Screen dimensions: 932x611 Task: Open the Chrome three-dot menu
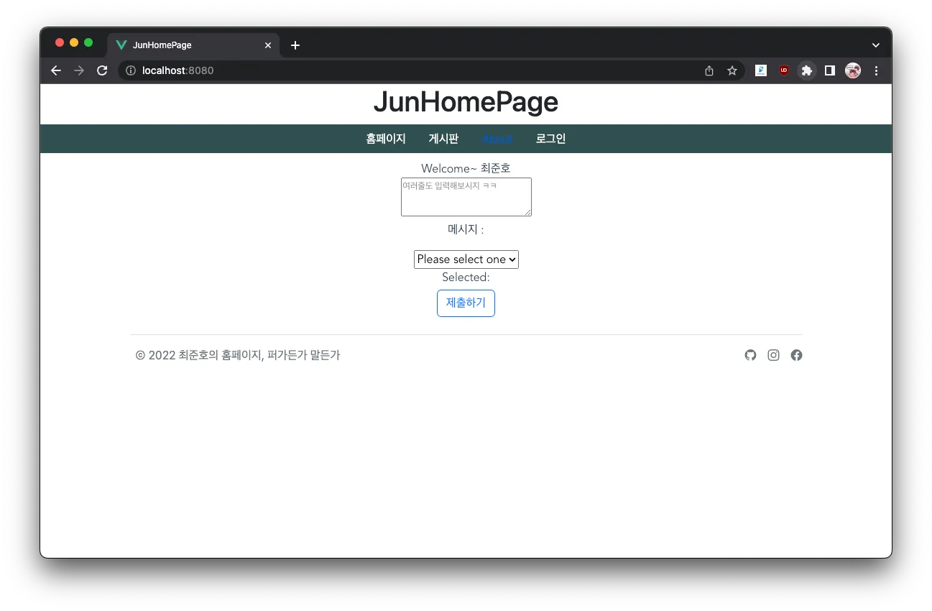click(x=876, y=70)
